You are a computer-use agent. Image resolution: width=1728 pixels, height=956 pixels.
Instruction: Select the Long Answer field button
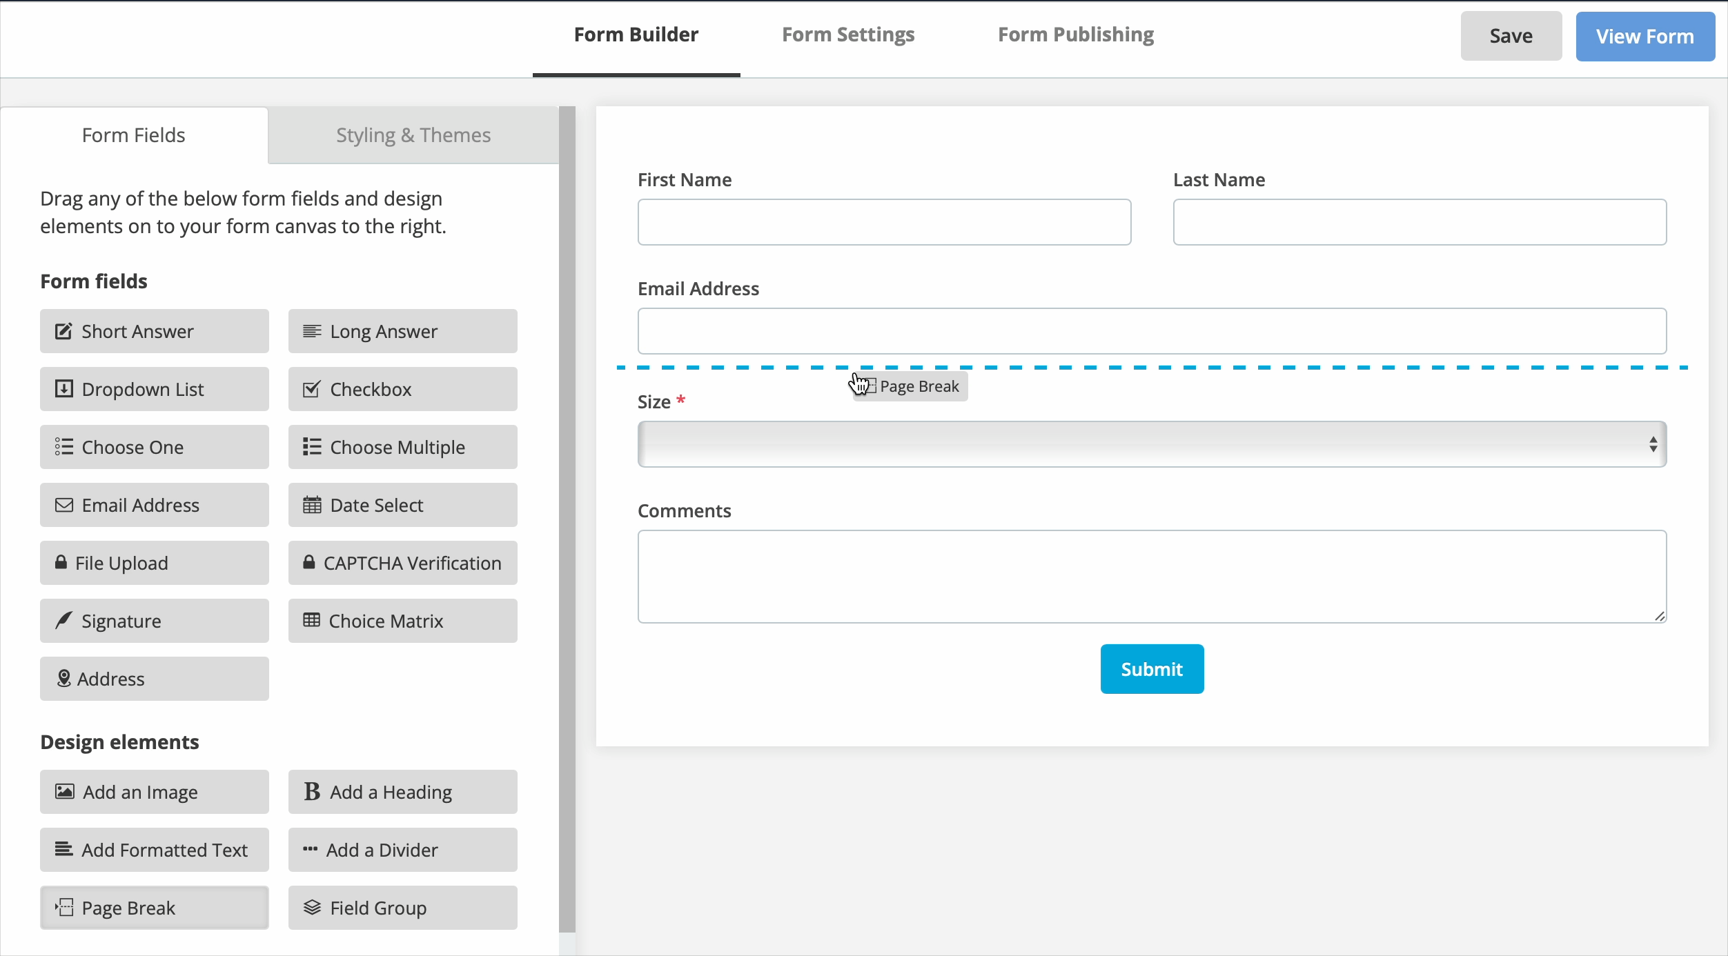pyautogui.click(x=403, y=331)
